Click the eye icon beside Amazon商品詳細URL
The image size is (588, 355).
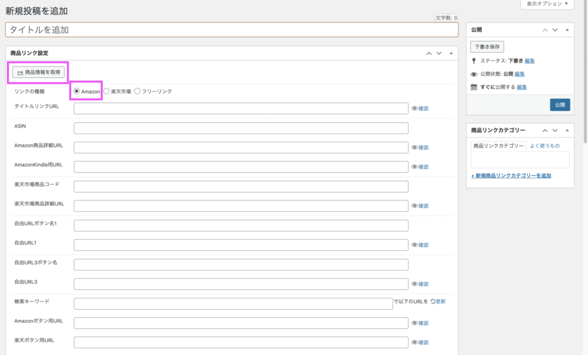[415, 147]
